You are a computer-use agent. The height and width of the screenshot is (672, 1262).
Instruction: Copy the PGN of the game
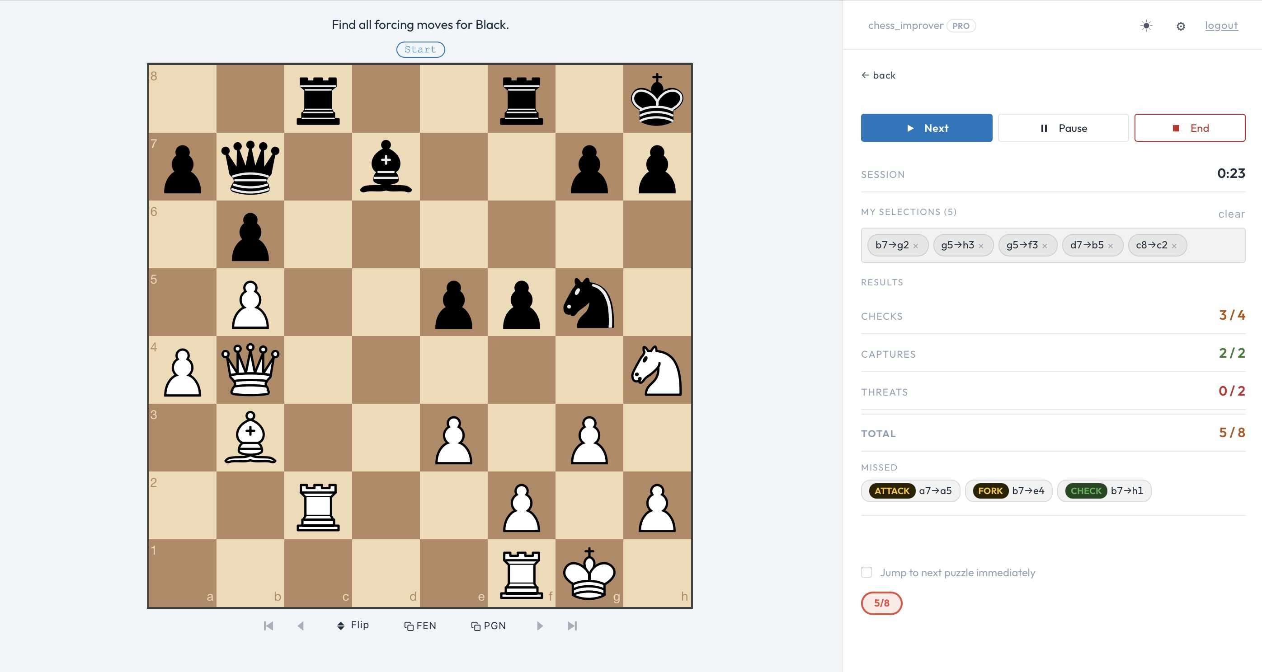488,625
